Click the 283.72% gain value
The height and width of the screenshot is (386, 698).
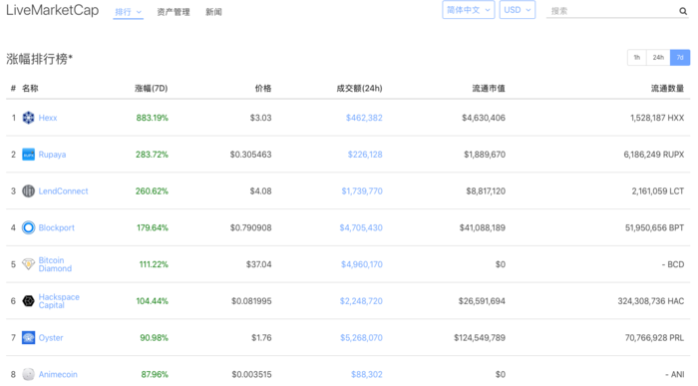pyautogui.click(x=152, y=155)
